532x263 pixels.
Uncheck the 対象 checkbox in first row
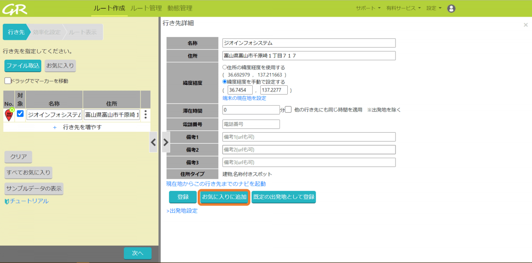(20, 114)
